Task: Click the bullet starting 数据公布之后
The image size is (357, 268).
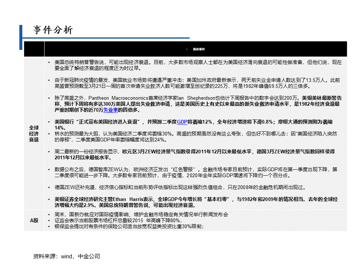Action: (x=196, y=172)
